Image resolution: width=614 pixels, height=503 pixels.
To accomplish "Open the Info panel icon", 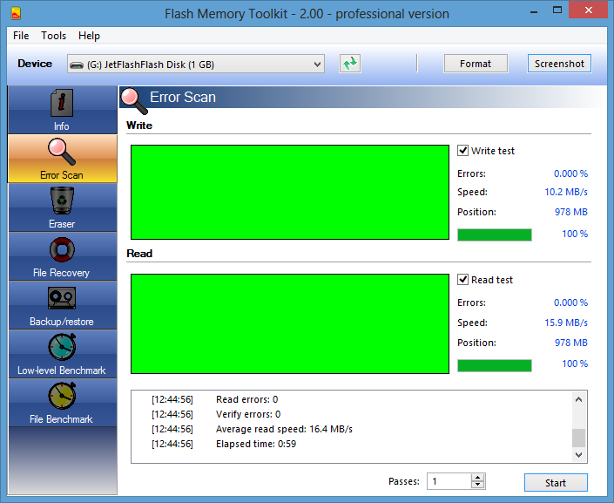I will point(61,103).
